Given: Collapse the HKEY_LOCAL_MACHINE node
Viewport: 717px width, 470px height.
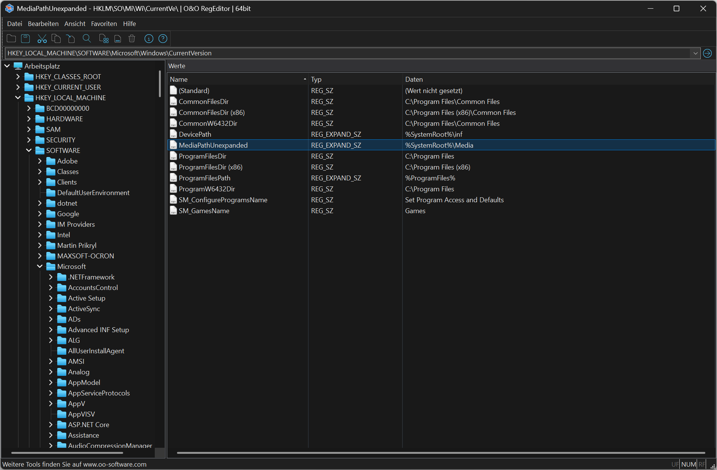Looking at the screenshot, I should tap(18, 98).
